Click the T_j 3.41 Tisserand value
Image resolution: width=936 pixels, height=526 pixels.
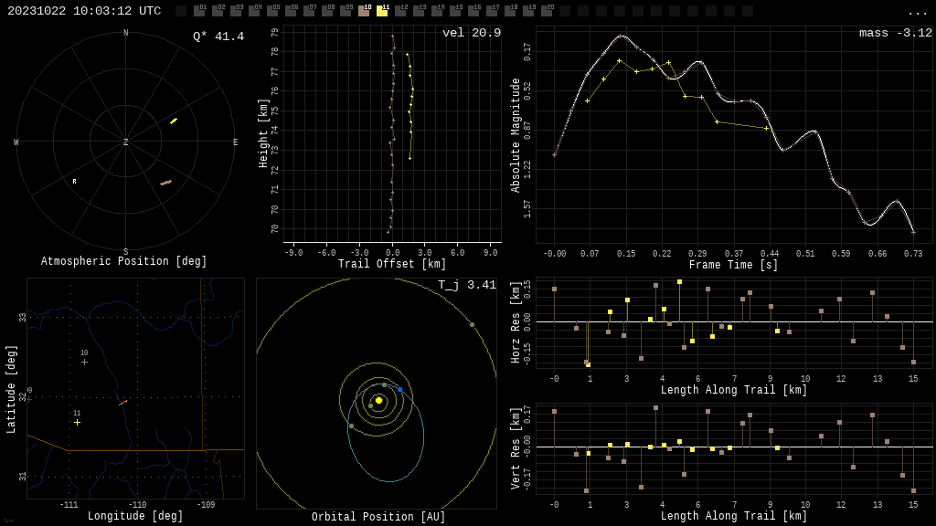pos(466,285)
